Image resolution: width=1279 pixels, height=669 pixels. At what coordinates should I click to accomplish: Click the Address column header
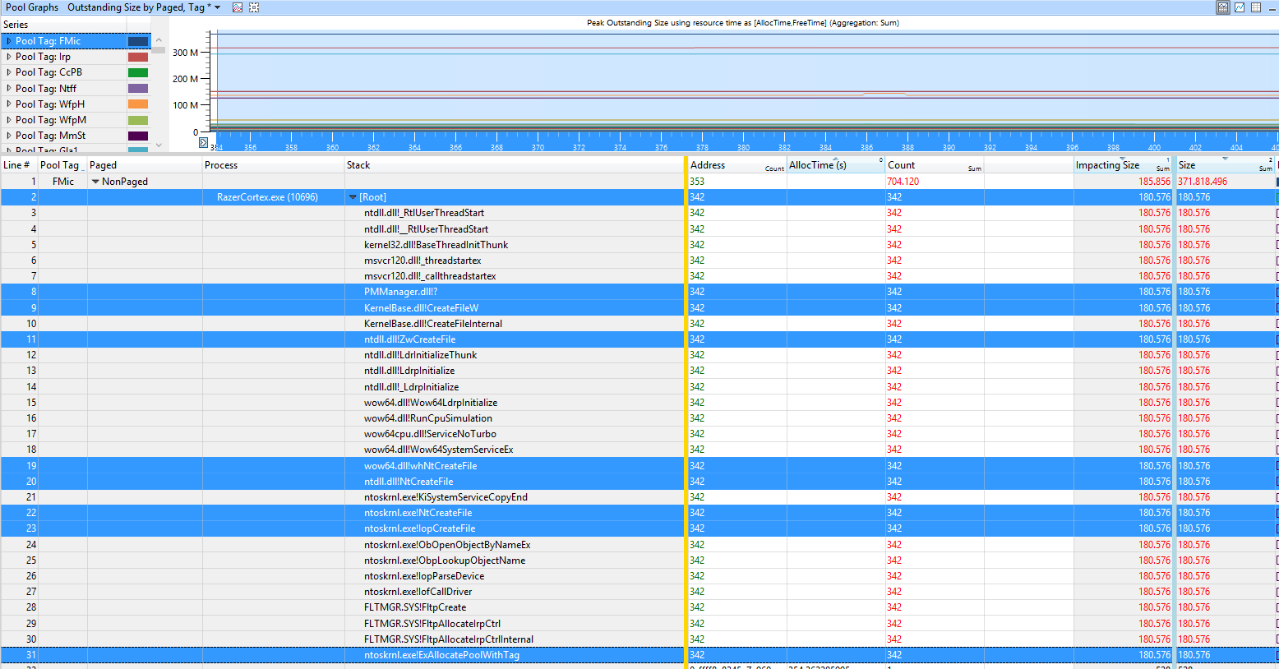coord(737,165)
